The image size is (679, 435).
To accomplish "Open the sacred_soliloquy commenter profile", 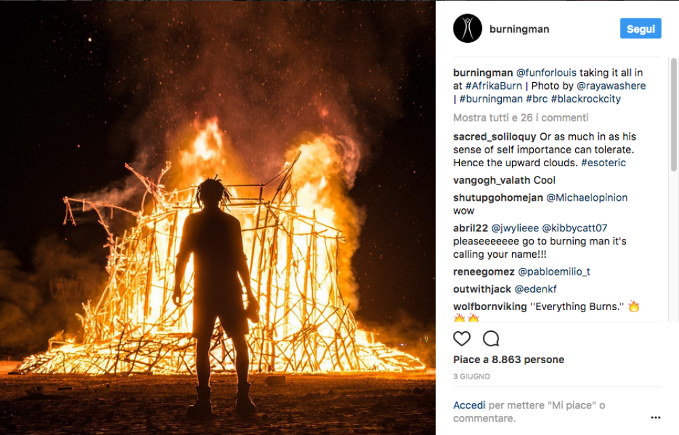I will click(495, 137).
